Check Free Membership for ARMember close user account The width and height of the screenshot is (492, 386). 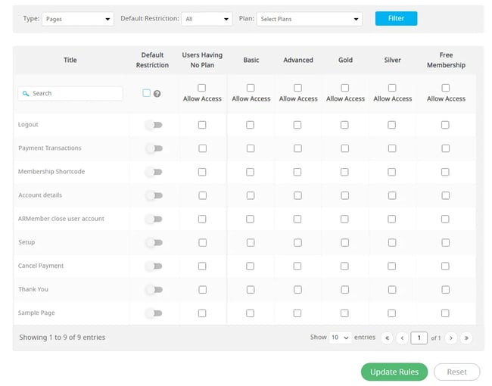[445, 219]
